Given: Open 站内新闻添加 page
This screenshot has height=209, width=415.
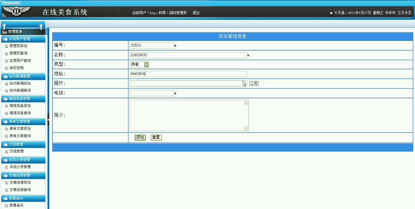Looking at the screenshot, I should [20, 84].
